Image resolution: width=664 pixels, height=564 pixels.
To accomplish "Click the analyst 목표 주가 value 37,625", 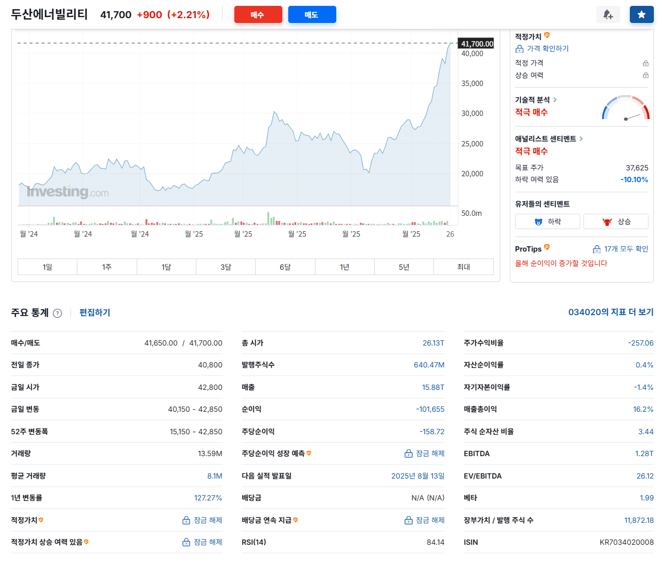I will point(637,168).
